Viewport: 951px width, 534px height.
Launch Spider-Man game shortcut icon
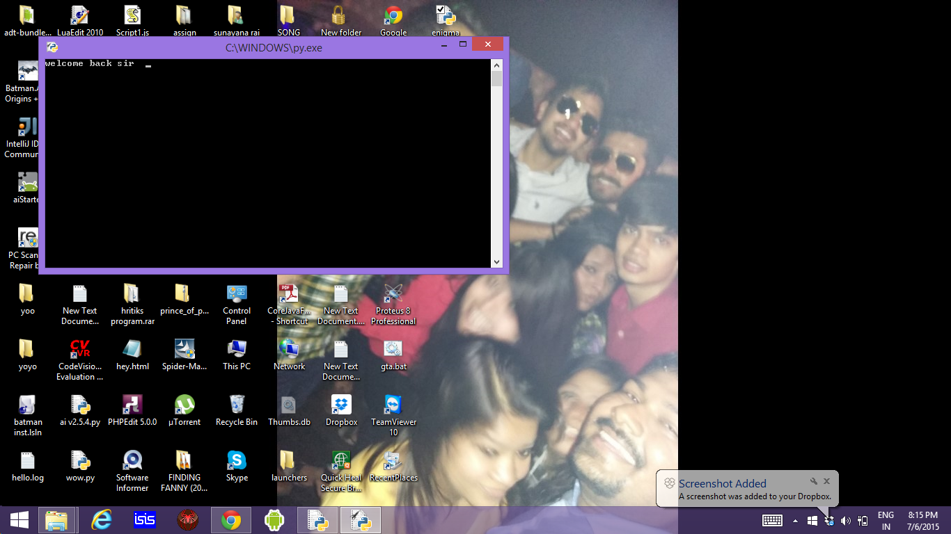point(184,355)
